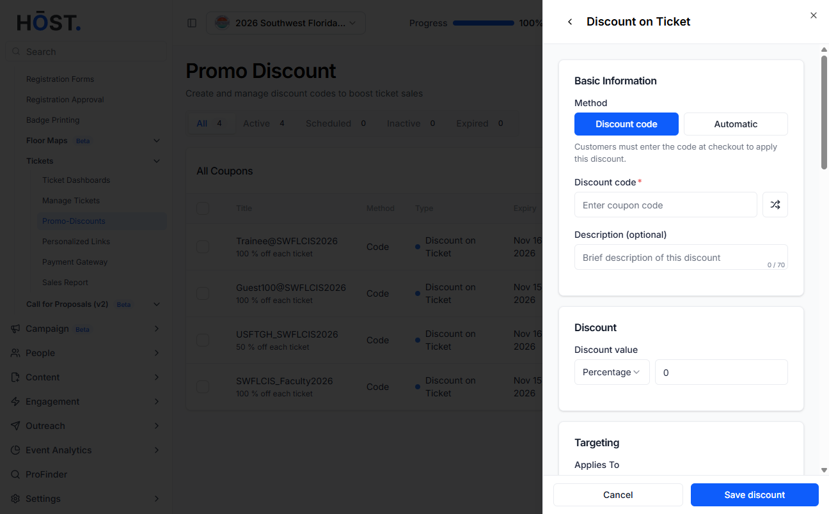Open Settings gear in sidebar

[85, 499]
